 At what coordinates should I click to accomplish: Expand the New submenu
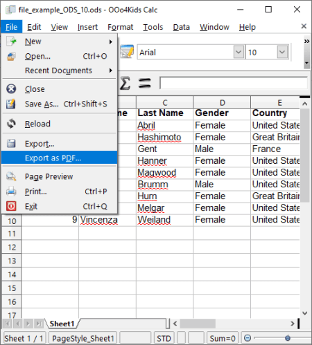pos(111,41)
